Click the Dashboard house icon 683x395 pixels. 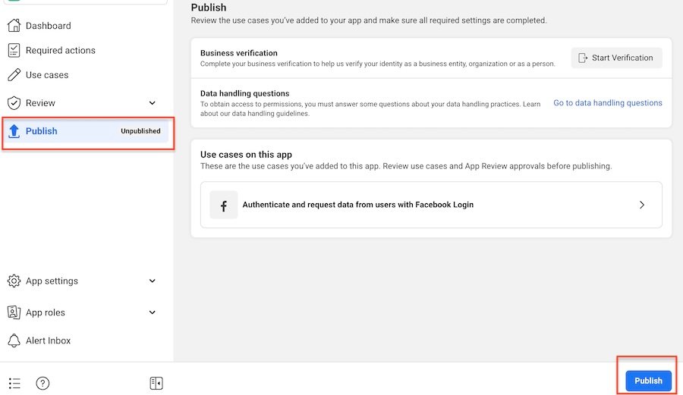[x=14, y=26]
